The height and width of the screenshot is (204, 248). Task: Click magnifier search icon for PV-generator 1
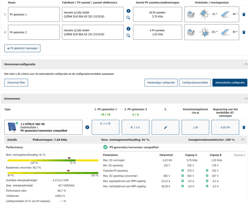tap(129, 18)
